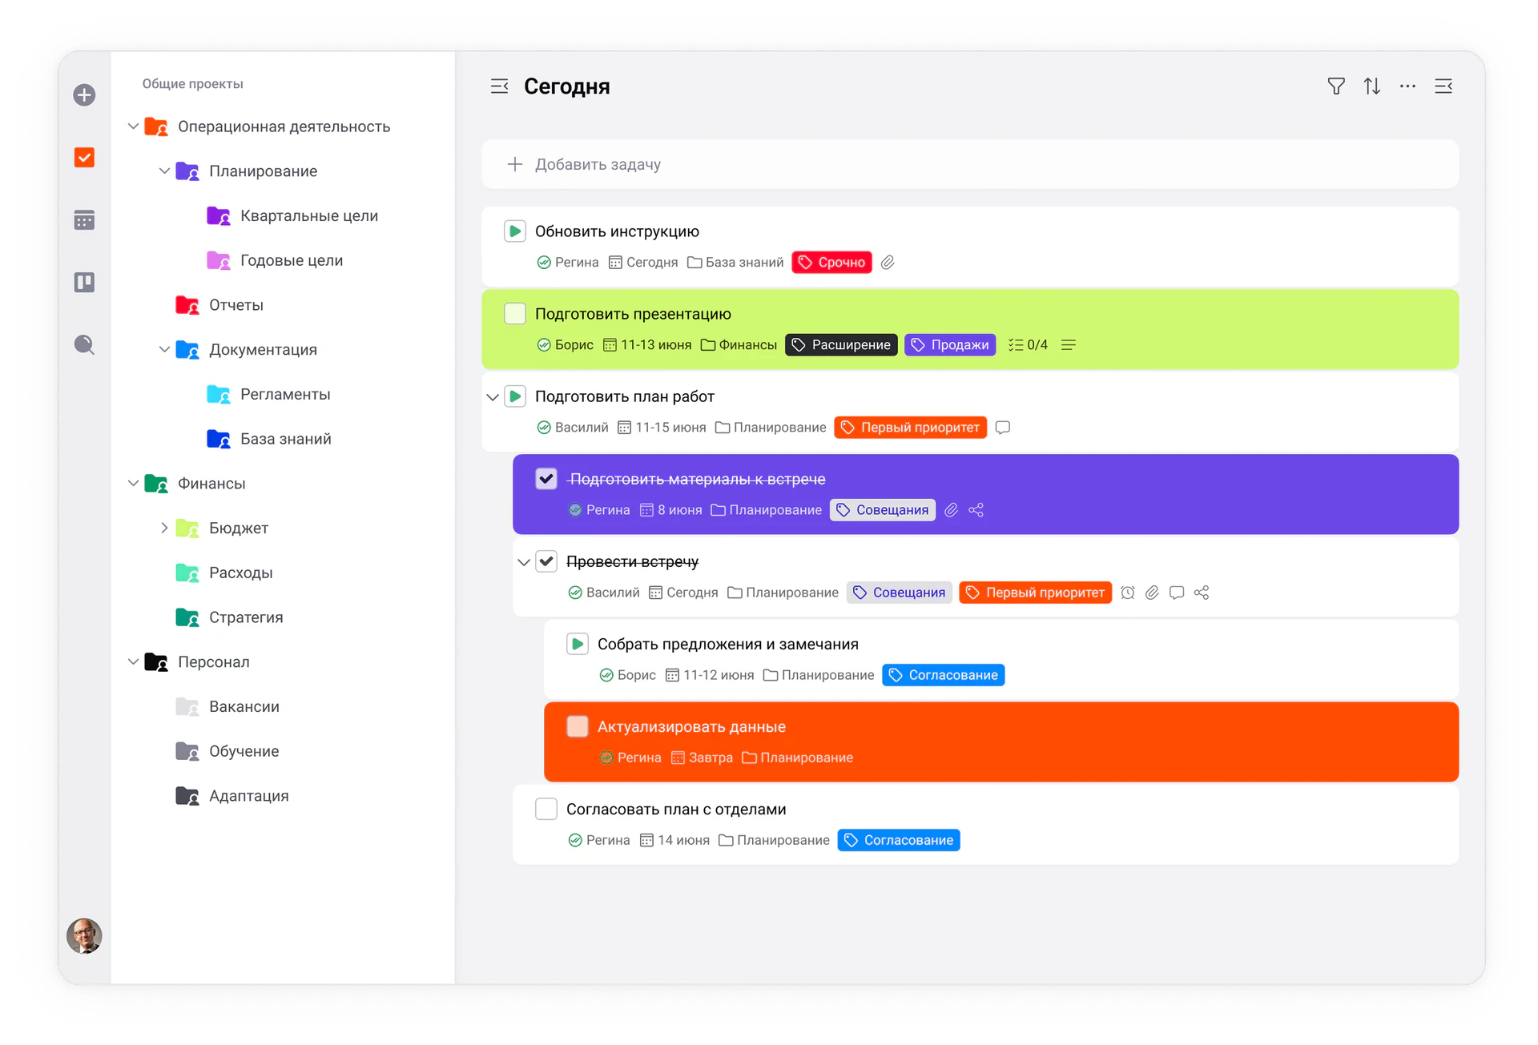Open the Квартальные цели folder
This screenshot has height=1045, width=1538.
click(292, 216)
